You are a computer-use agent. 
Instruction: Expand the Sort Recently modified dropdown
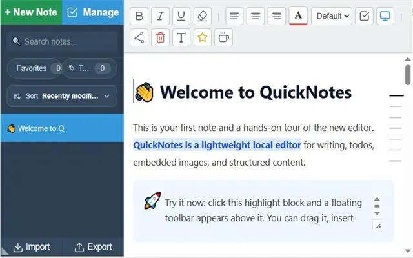[62, 96]
